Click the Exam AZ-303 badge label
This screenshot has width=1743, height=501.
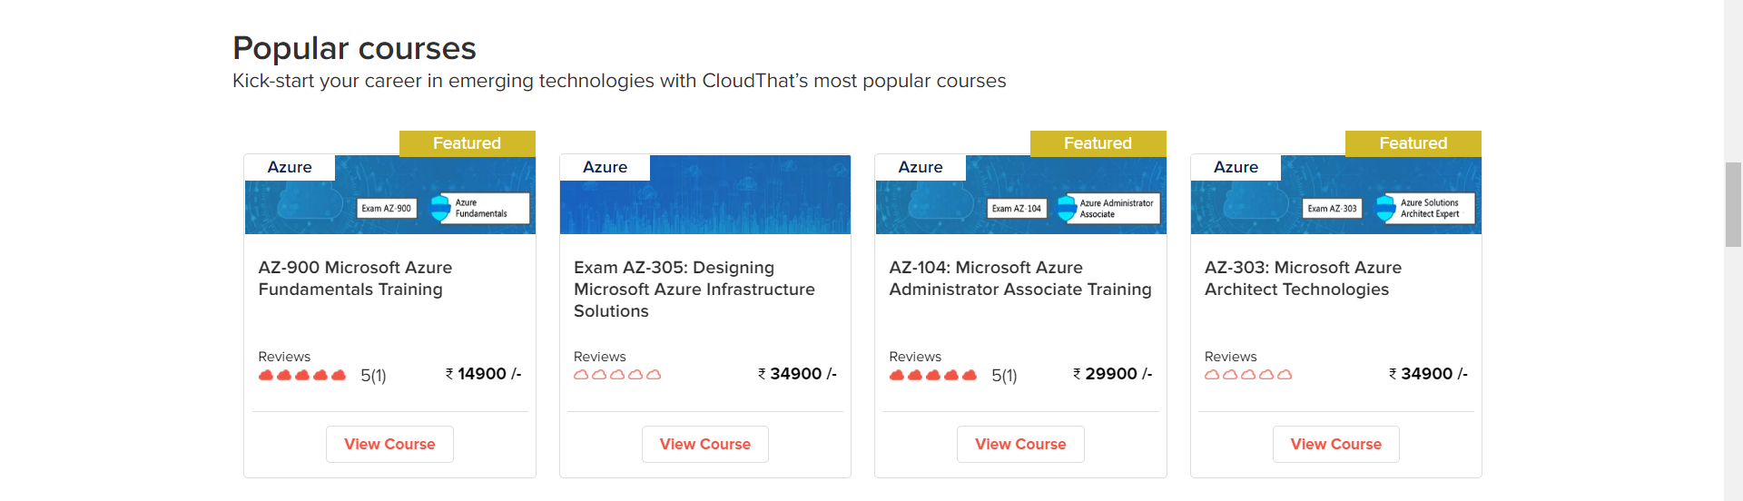click(1332, 209)
